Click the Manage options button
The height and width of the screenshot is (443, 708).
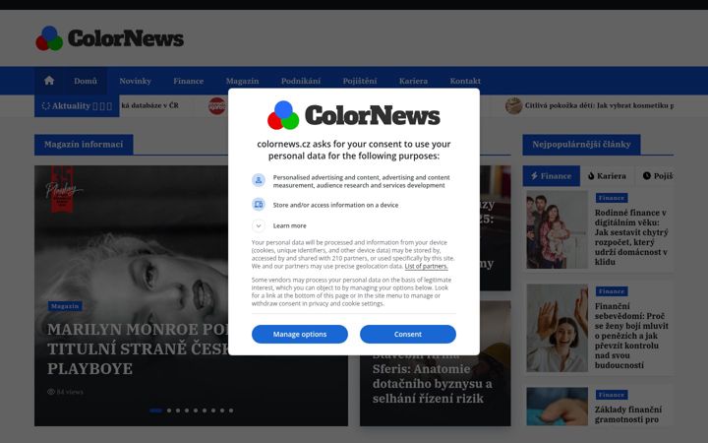coord(300,334)
